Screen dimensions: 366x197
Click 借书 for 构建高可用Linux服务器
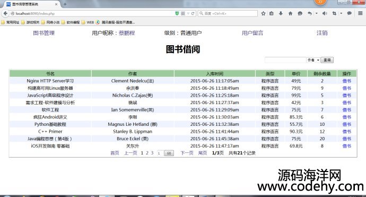point(346,88)
